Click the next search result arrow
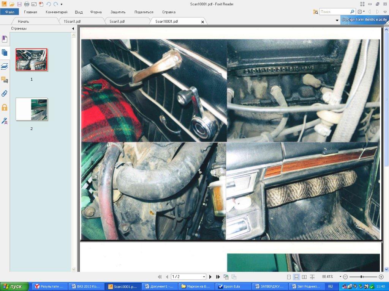This screenshot has width=389, height=291. pyautogui.click(x=377, y=12)
